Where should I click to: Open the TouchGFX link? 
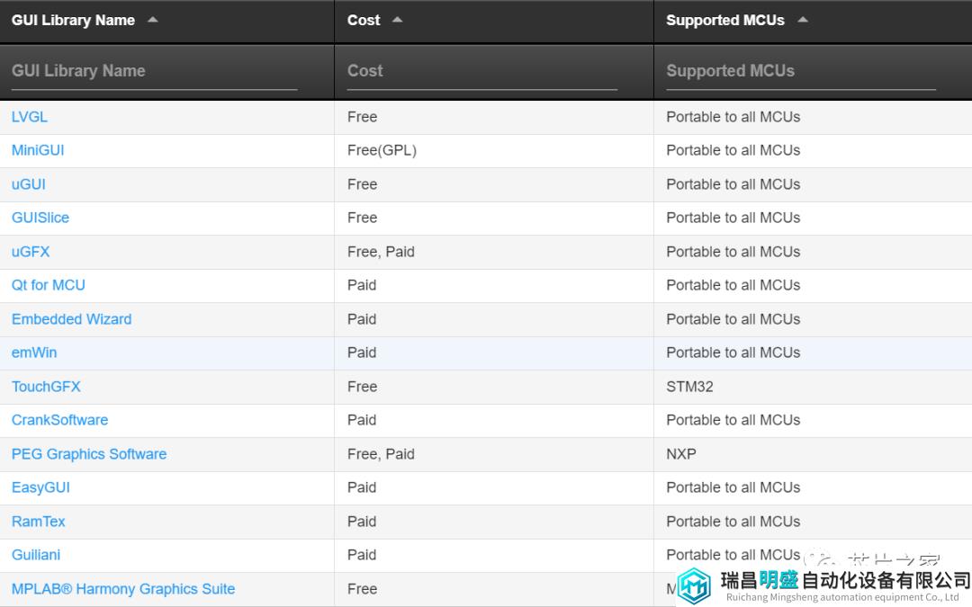coord(46,387)
